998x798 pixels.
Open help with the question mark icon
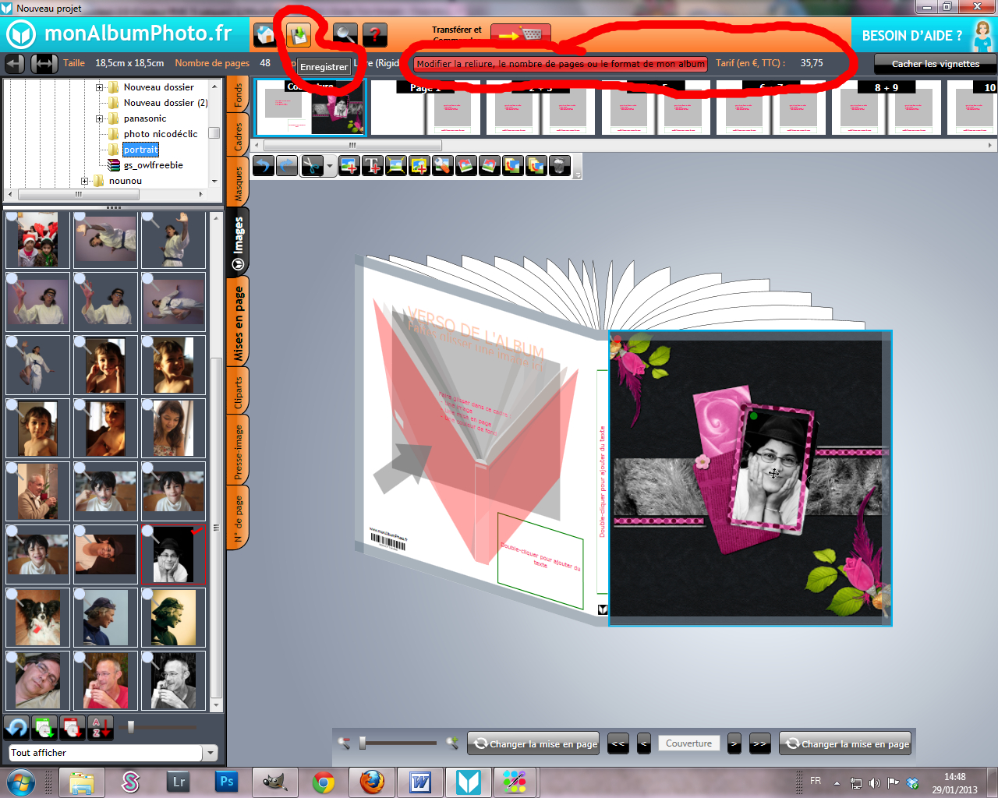[x=374, y=34]
